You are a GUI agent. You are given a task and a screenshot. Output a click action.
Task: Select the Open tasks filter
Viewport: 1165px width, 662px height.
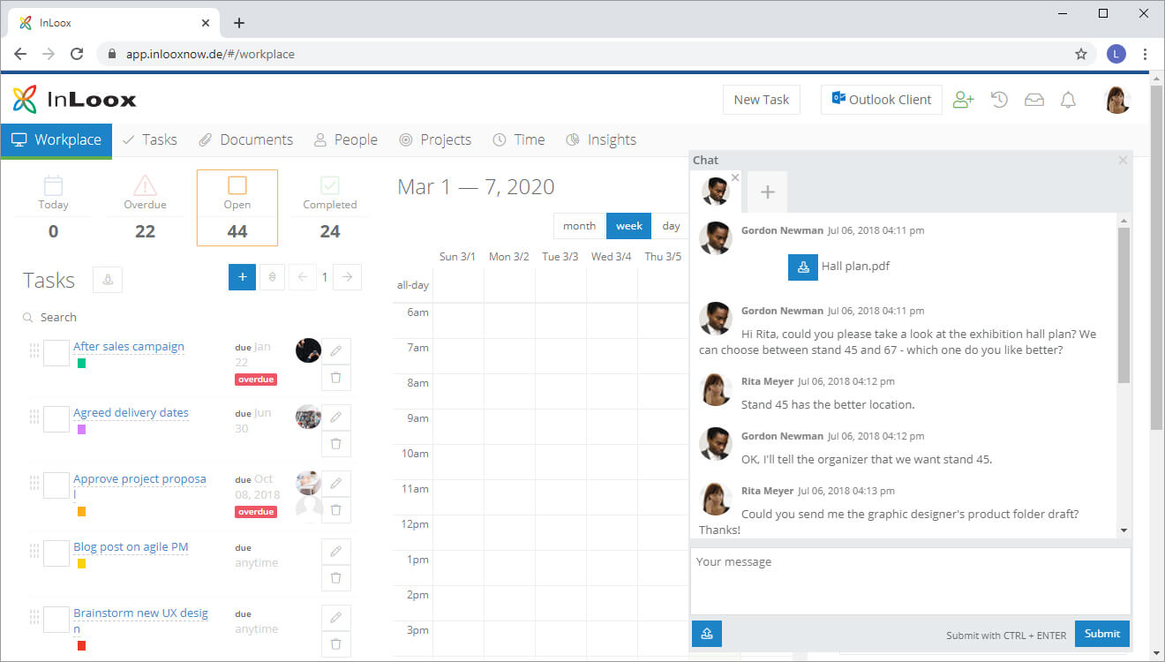[237, 208]
